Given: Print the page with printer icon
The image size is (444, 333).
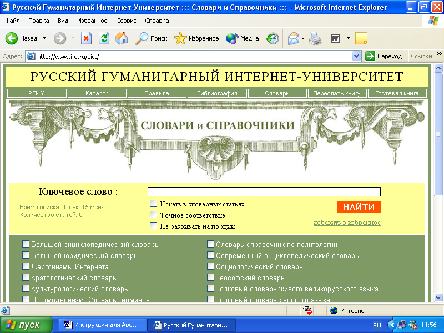Looking at the screenshot, I should (315, 38).
